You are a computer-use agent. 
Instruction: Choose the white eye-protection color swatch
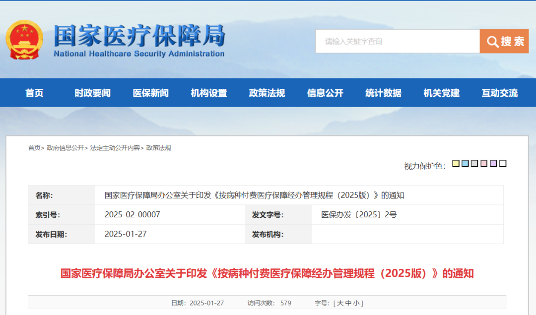502,163
